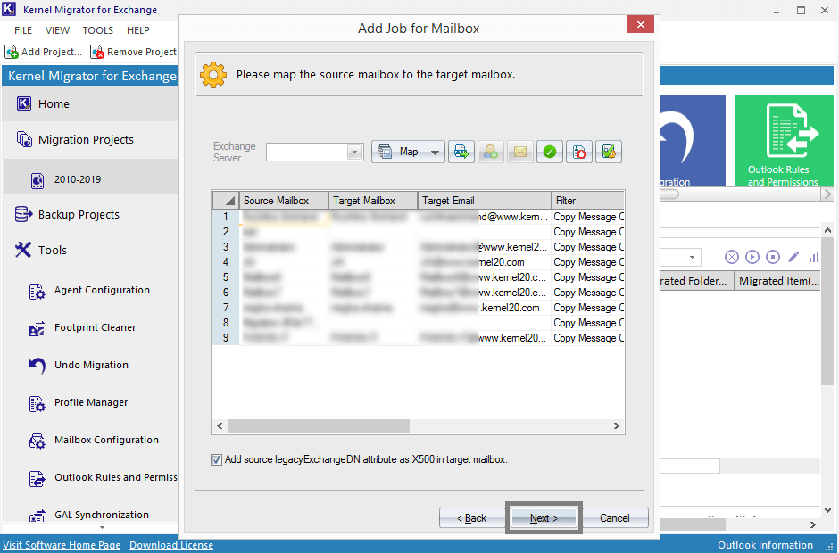
Task: Click the purple bar chart report icon
Action: (814, 257)
